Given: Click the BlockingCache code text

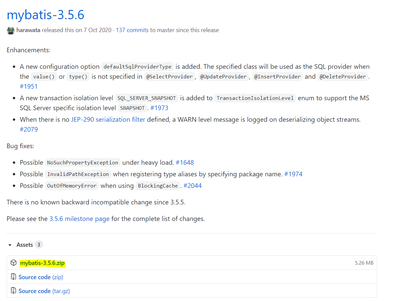Looking at the screenshot, I should coord(158,186).
